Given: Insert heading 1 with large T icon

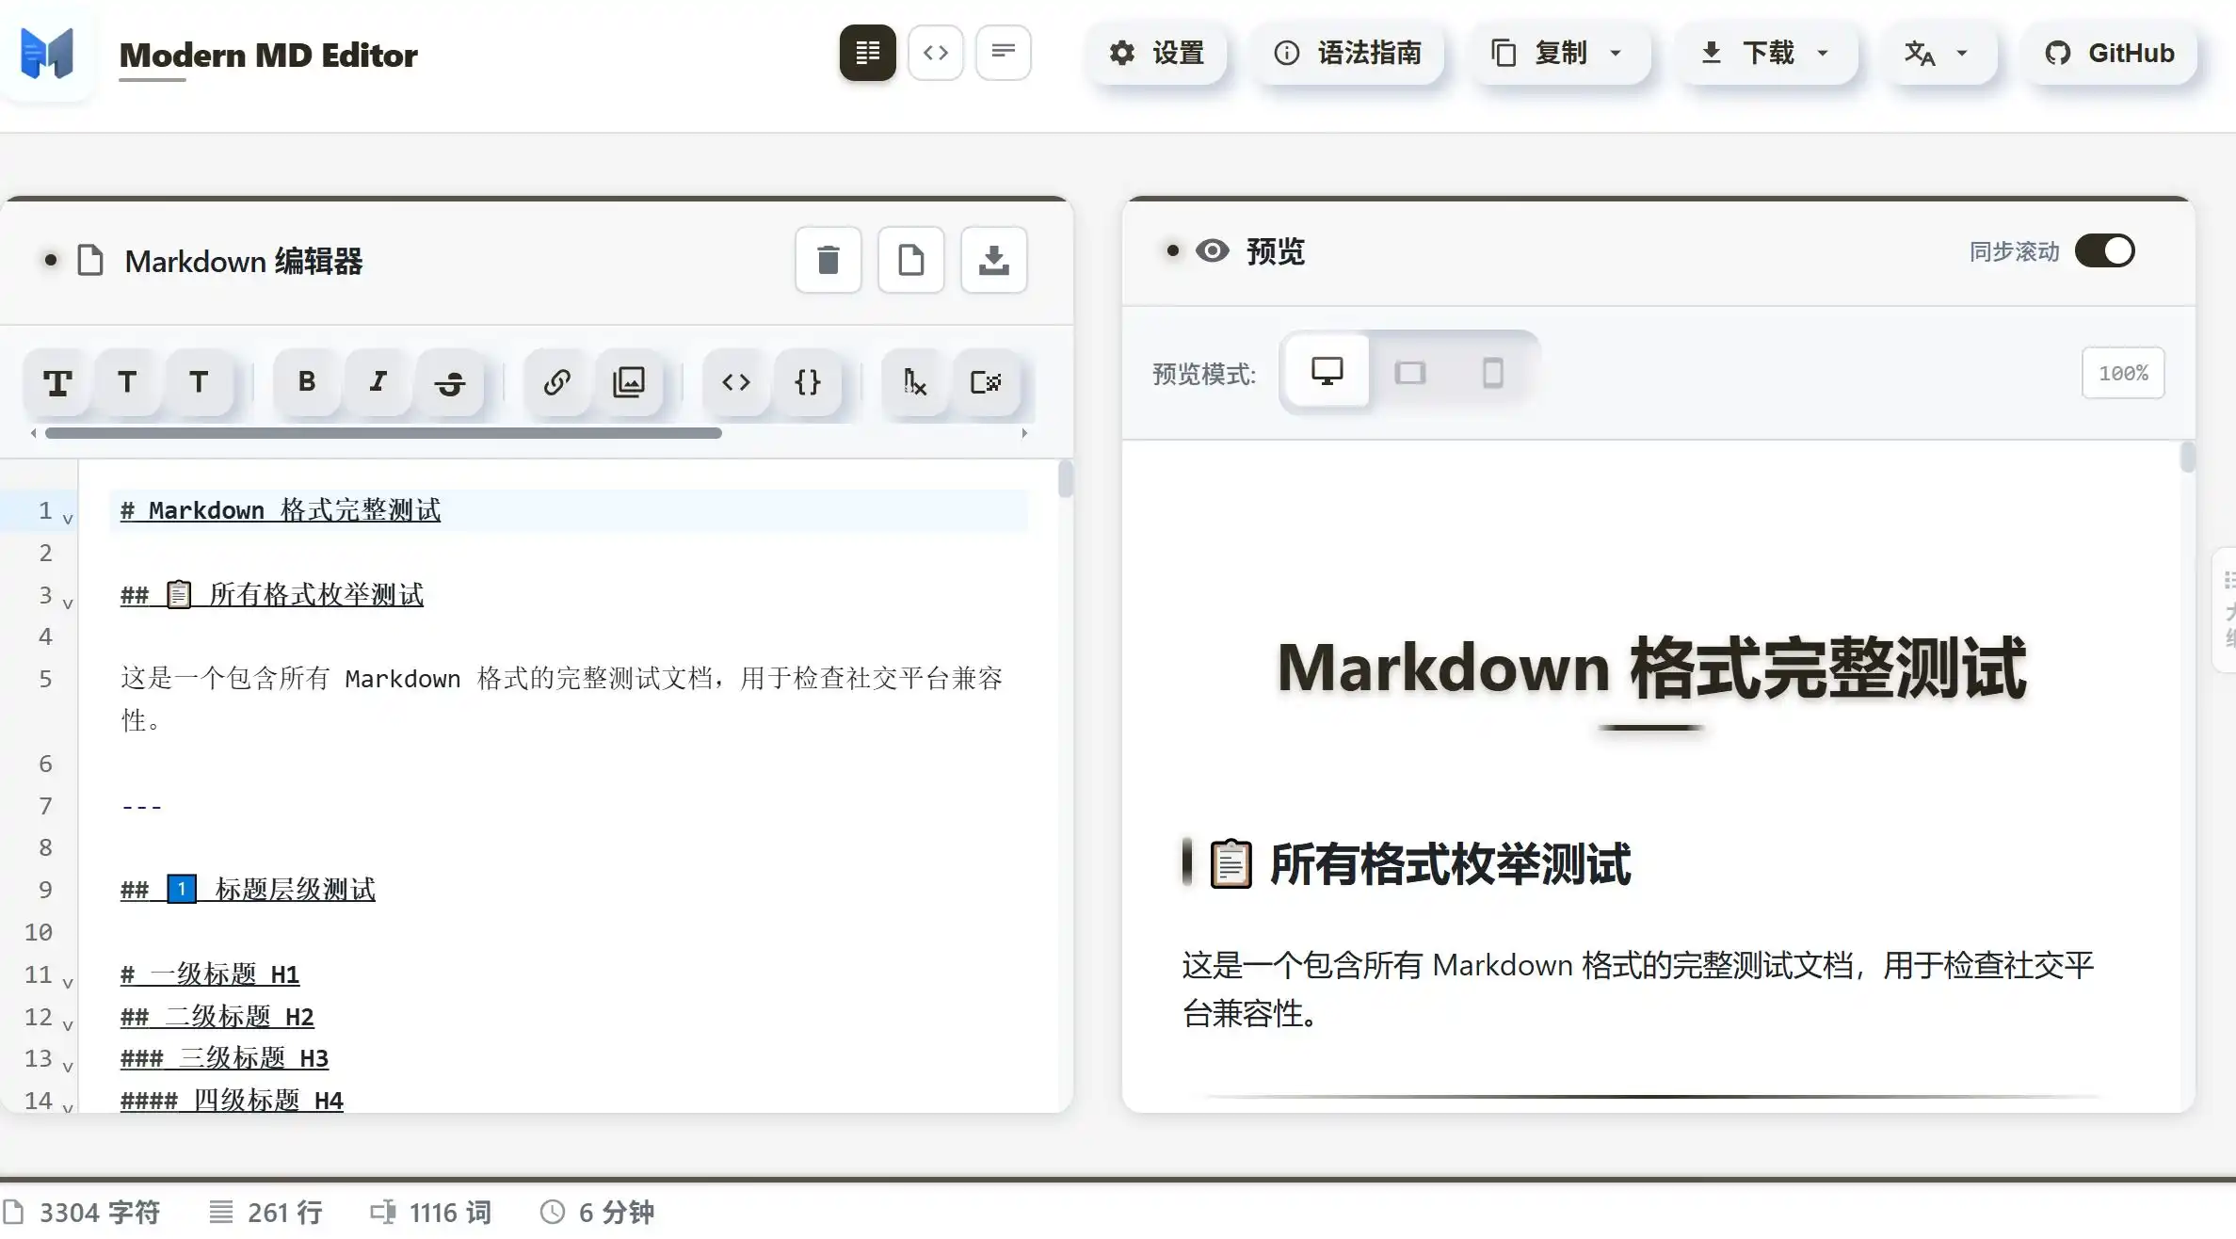Looking at the screenshot, I should coord(57,382).
